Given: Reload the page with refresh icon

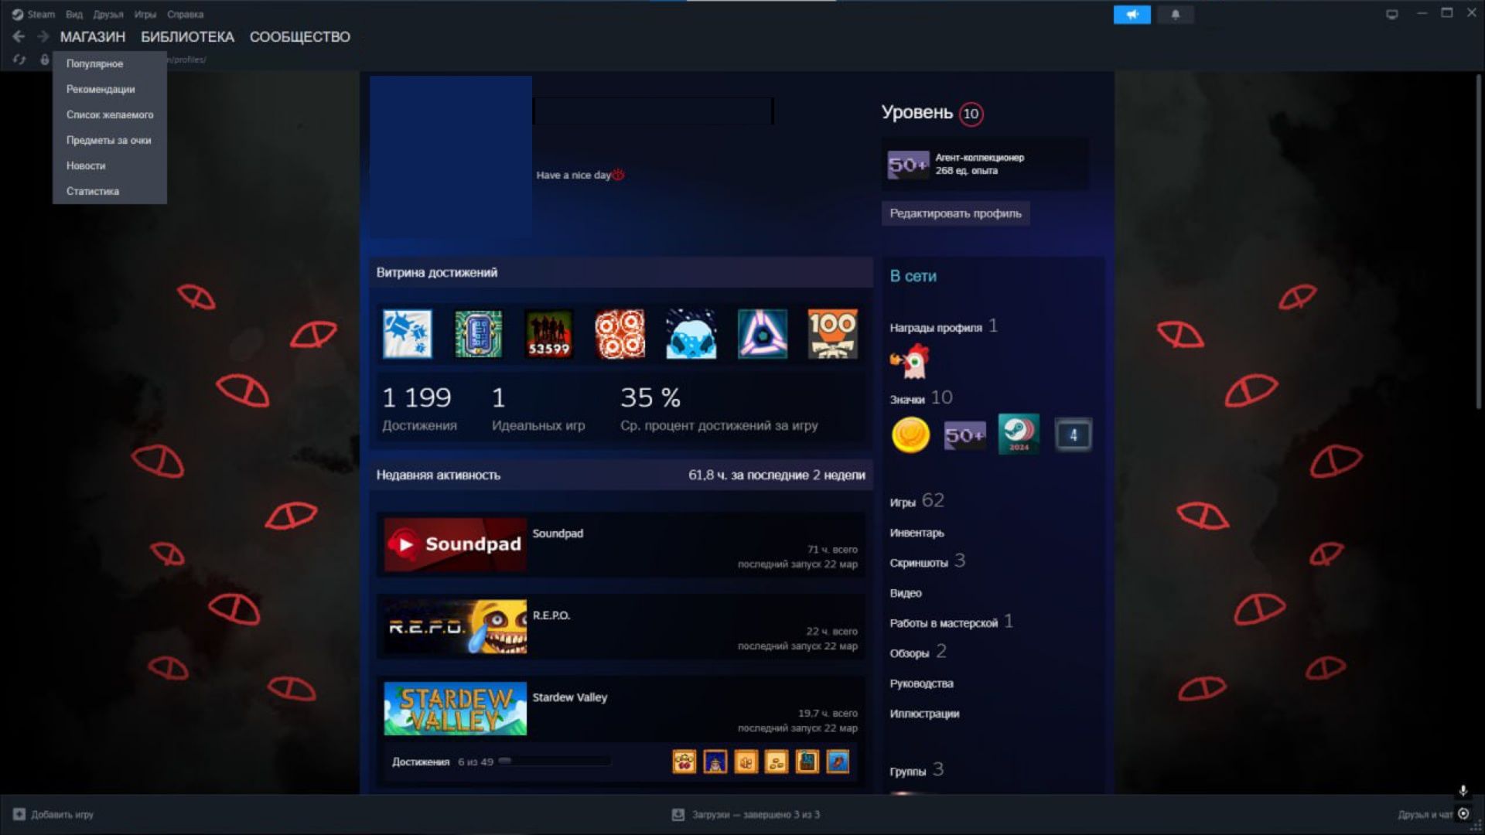Looking at the screenshot, I should pyautogui.click(x=19, y=60).
